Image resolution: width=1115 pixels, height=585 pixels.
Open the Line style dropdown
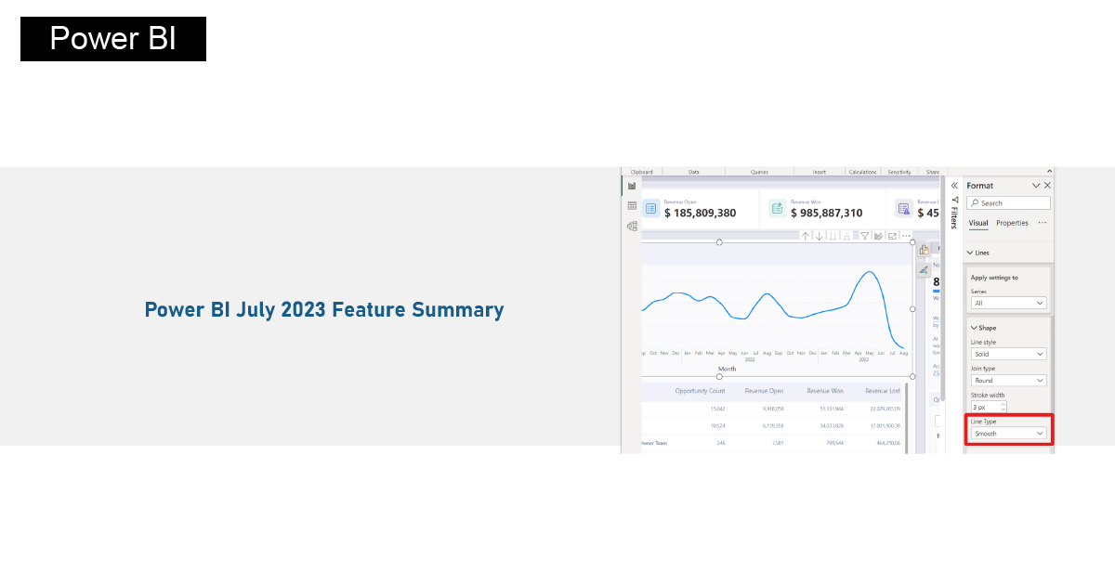coord(1008,354)
